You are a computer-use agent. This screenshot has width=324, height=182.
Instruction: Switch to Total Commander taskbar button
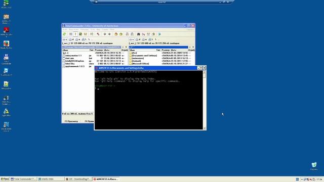point(24,179)
